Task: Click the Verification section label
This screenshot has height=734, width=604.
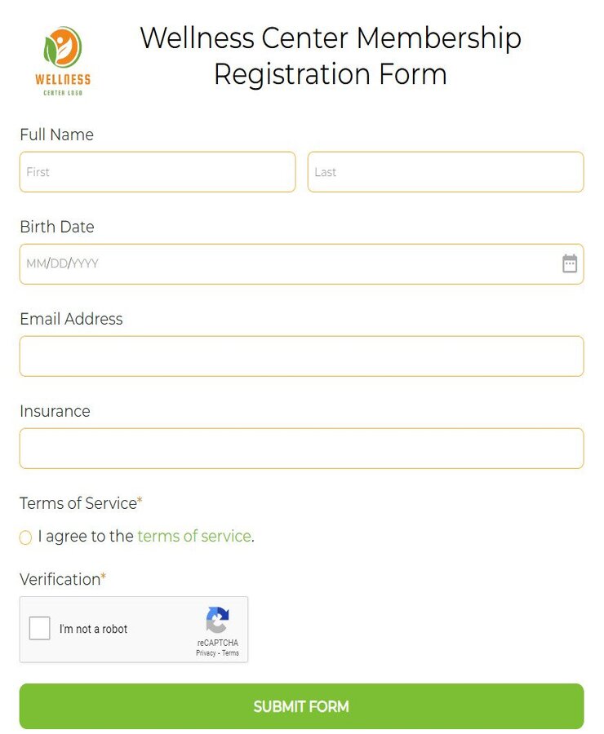Action: coord(59,579)
